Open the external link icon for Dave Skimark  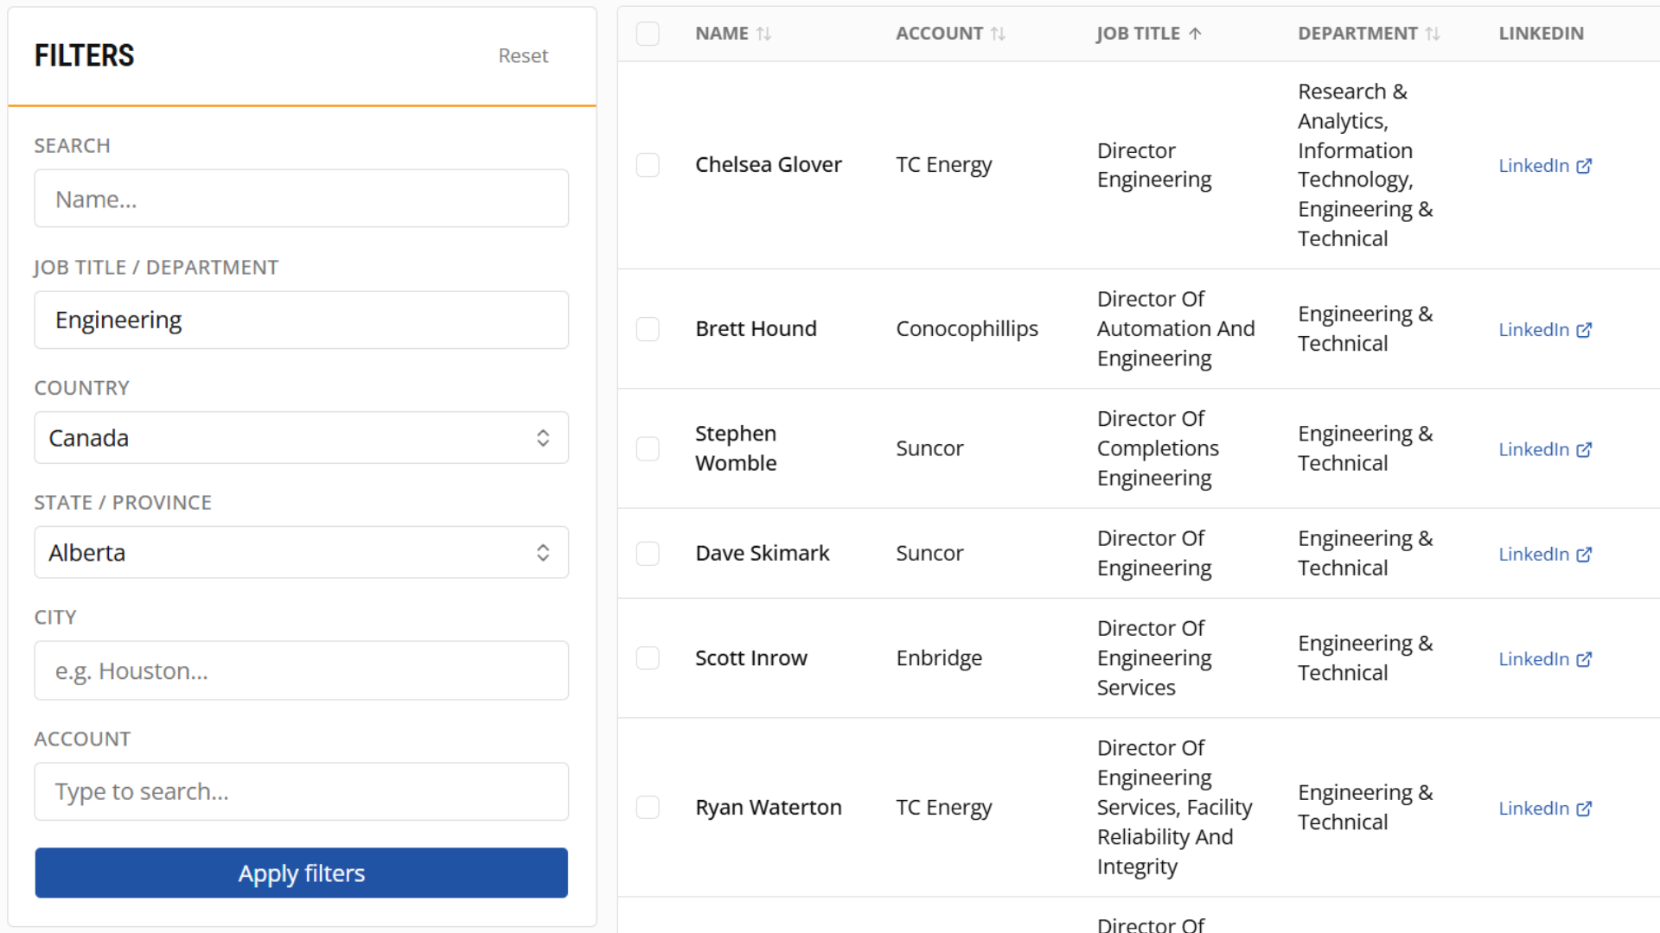click(1584, 555)
